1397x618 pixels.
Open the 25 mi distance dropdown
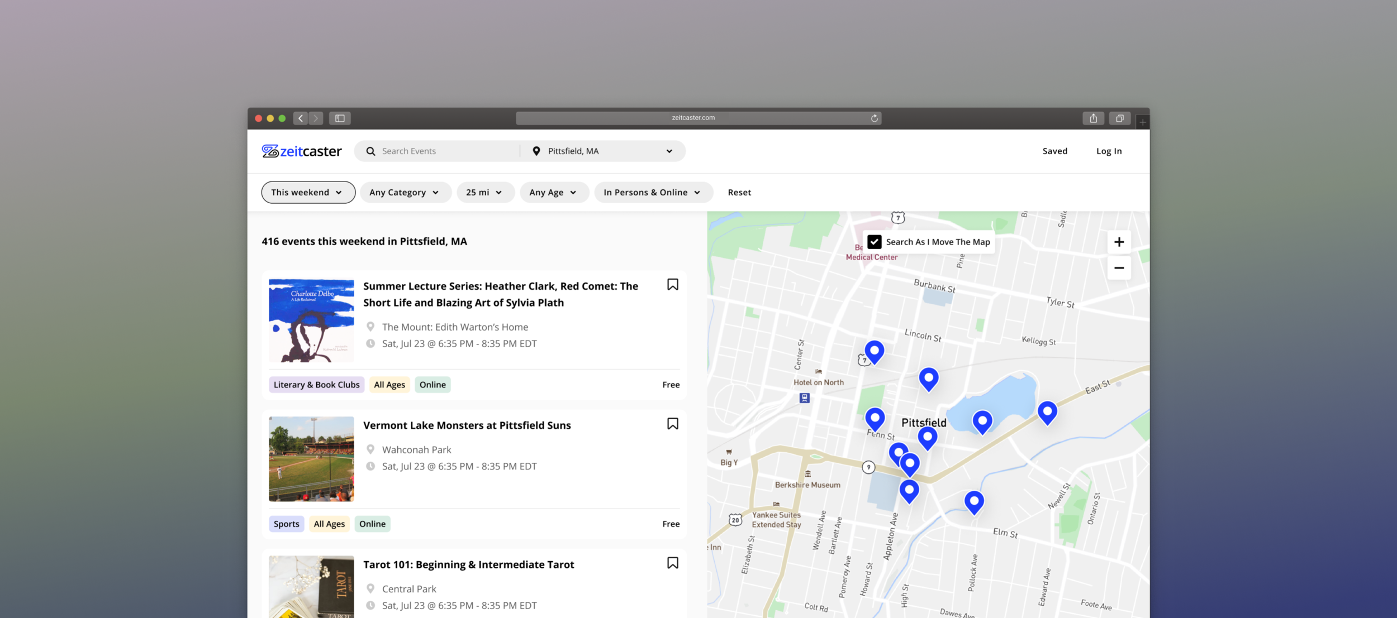coord(484,192)
